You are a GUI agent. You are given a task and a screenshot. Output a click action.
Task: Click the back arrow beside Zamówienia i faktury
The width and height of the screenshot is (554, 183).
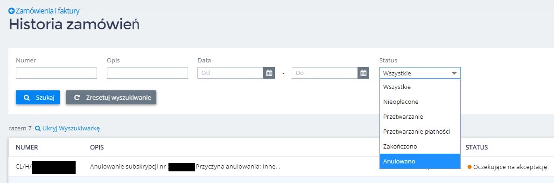point(11,11)
